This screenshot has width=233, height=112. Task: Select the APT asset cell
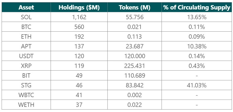[26, 46]
